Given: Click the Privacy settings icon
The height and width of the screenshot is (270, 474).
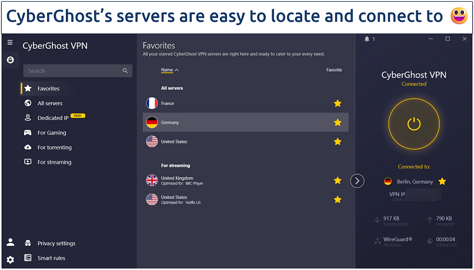Looking at the screenshot, I should [x=28, y=244].
